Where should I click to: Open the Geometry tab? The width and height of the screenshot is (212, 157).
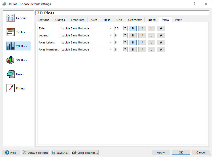coord(135,20)
